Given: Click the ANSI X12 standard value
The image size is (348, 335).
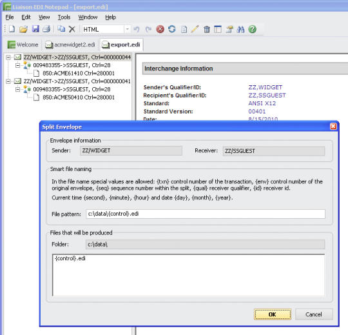Looking at the screenshot, I should (262, 103).
